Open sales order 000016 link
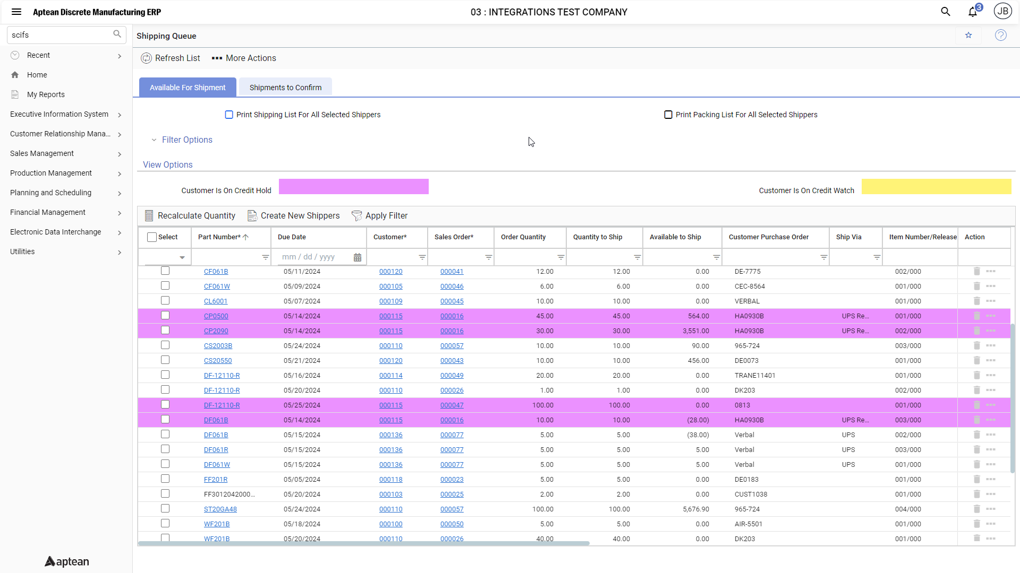 (x=452, y=316)
